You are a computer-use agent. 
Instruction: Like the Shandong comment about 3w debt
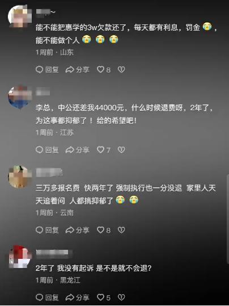(104, 69)
